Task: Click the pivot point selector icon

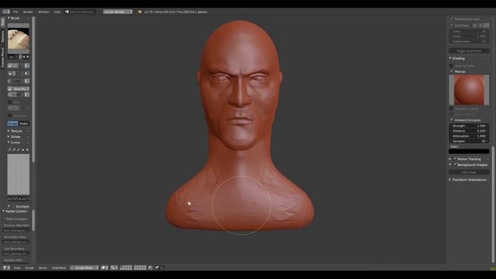Action: tap(114, 267)
